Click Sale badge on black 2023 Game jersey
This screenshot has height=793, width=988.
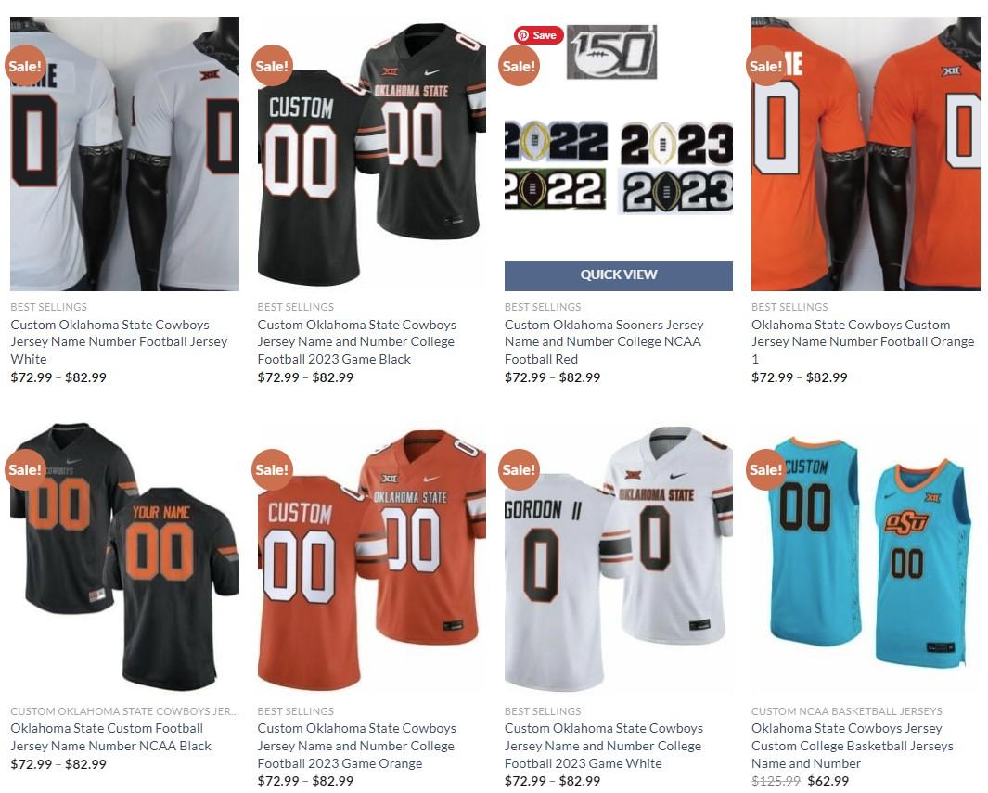(272, 66)
